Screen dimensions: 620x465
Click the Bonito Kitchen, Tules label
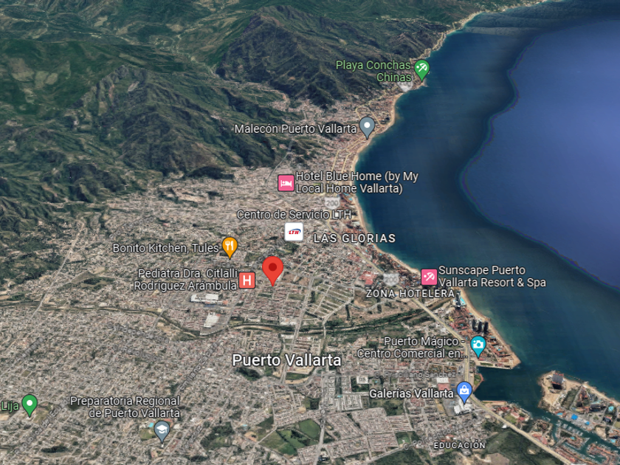pyautogui.click(x=165, y=248)
